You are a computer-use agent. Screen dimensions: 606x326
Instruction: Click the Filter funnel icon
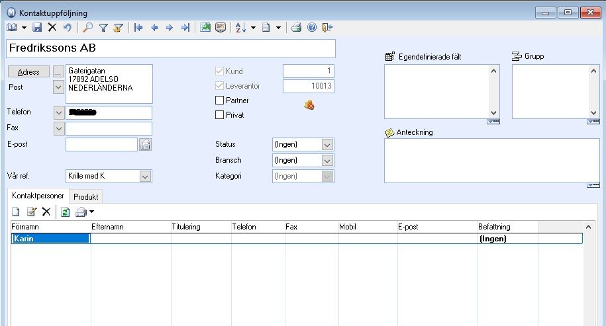[x=103, y=28]
